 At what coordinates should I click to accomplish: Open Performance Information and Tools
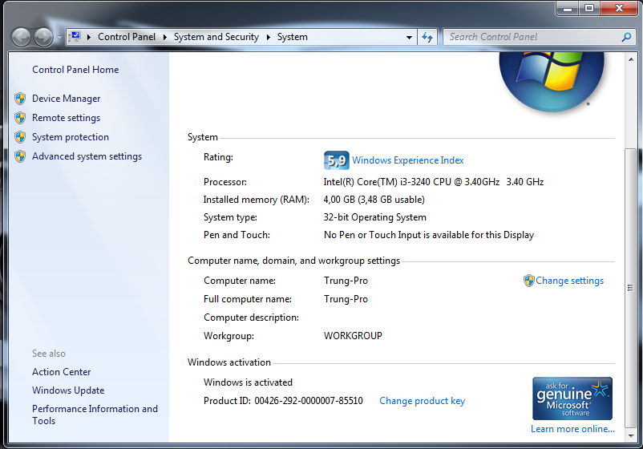(95, 415)
